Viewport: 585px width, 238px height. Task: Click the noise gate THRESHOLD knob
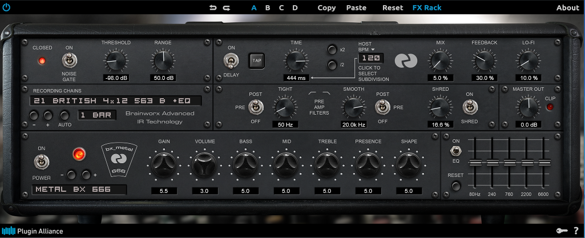[x=116, y=60]
